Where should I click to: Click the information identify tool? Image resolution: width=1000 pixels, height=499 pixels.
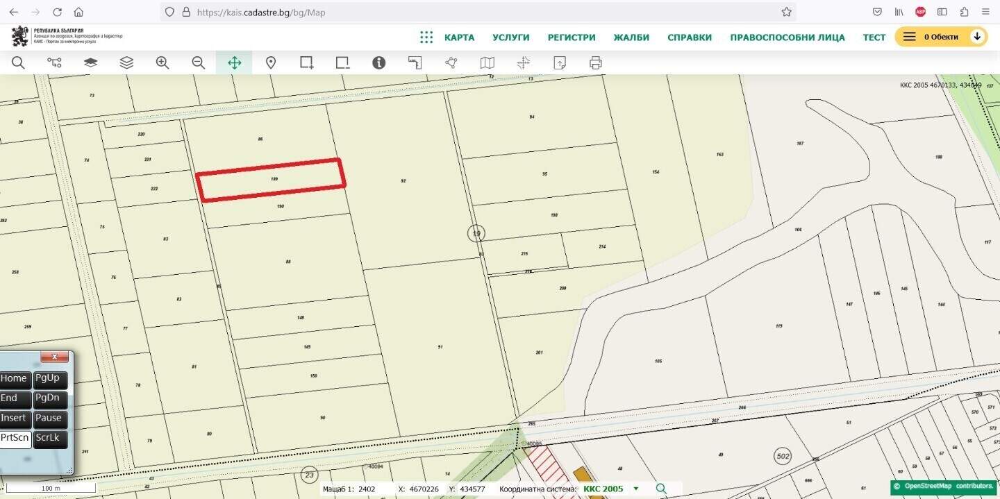pyautogui.click(x=378, y=62)
